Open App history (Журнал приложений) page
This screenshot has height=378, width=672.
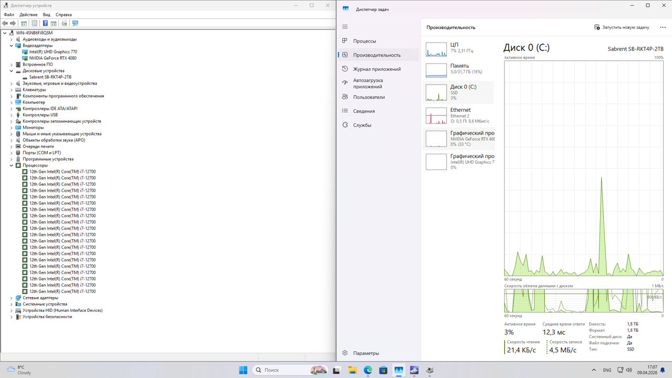[376, 69]
